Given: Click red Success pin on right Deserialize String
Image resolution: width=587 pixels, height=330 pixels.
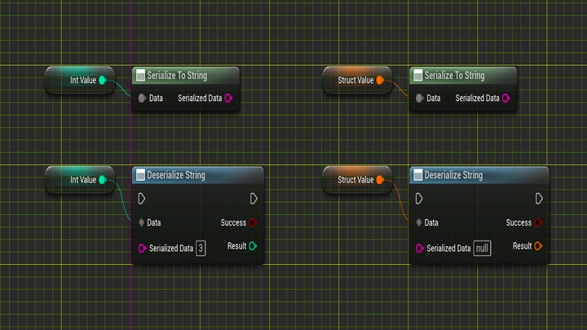Looking at the screenshot, I should pyautogui.click(x=538, y=222).
